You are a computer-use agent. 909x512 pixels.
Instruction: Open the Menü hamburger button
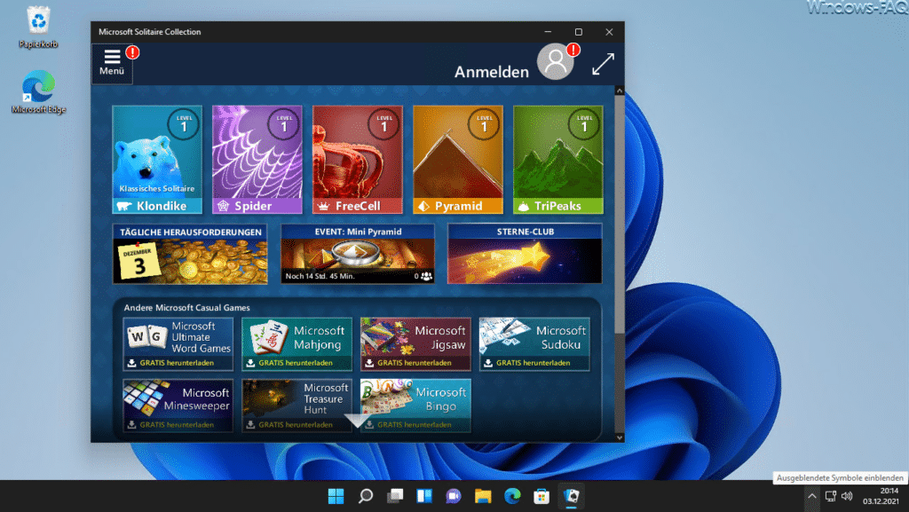pos(112,63)
